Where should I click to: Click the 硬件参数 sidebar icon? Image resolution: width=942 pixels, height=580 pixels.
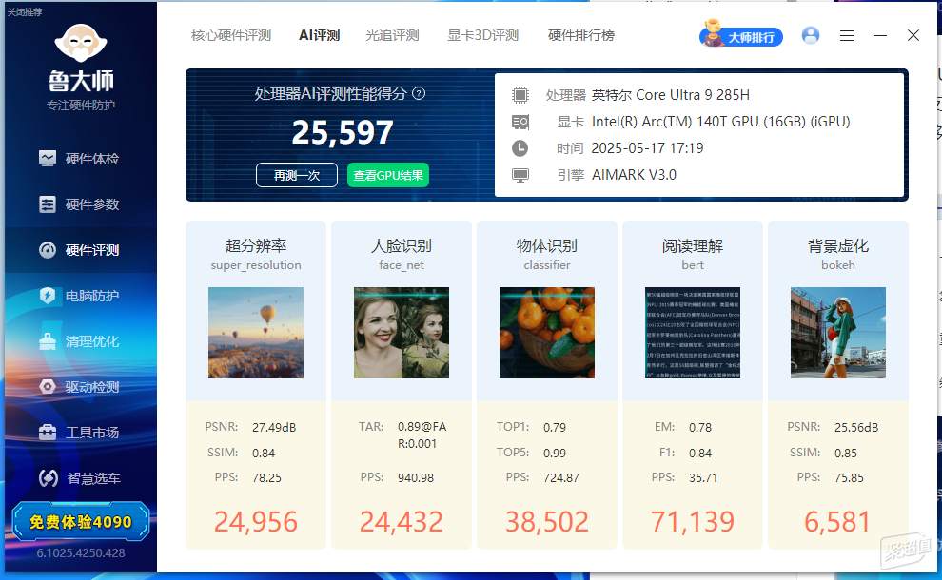tap(48, 204)
